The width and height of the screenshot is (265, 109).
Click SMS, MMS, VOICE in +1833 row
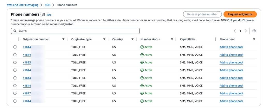pos(191,63)
